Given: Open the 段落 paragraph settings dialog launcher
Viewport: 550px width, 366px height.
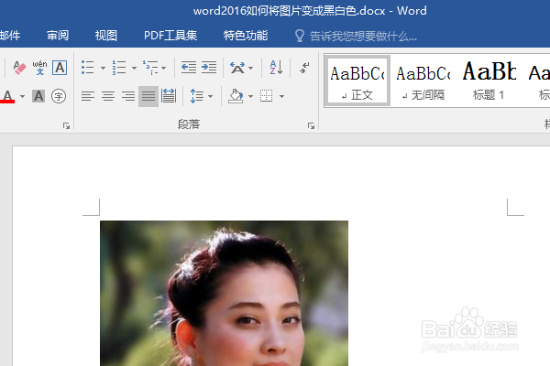Looking at the screenshot, I should pos(311,125).
